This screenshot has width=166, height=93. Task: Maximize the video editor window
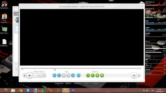[x=139, y=6]
